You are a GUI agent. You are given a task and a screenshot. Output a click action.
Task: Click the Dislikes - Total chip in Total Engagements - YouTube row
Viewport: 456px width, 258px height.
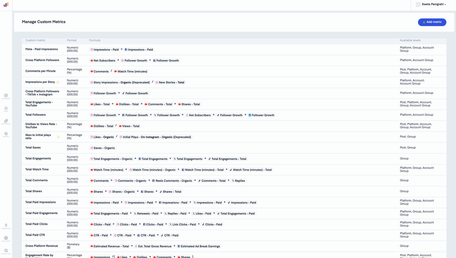[x=127, y=104]
